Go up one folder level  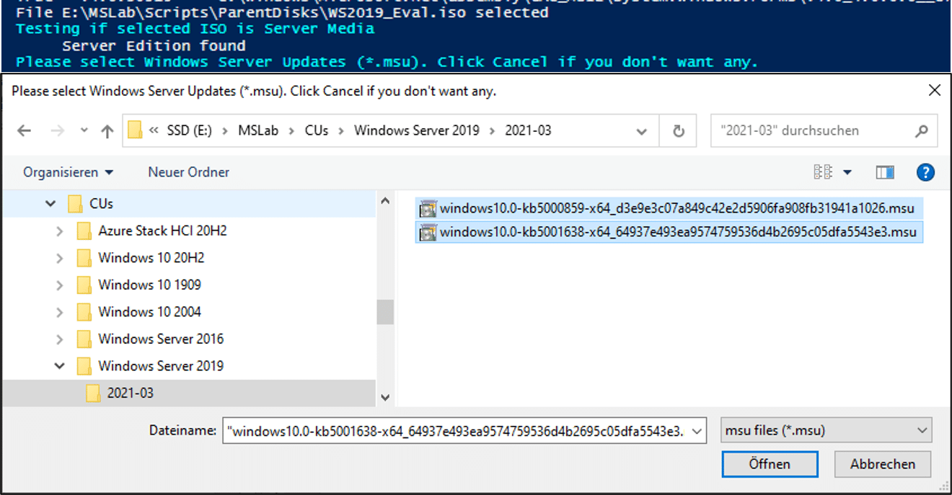pyautogui.click(x=107, y=131)
